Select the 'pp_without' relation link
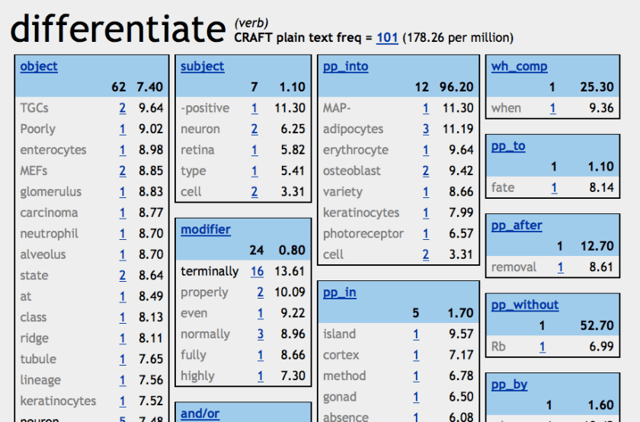 click(525, 305)
